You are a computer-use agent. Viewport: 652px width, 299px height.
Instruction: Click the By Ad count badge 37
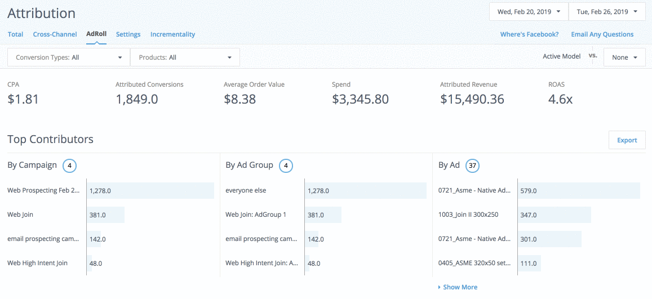(x=473, y=166)
